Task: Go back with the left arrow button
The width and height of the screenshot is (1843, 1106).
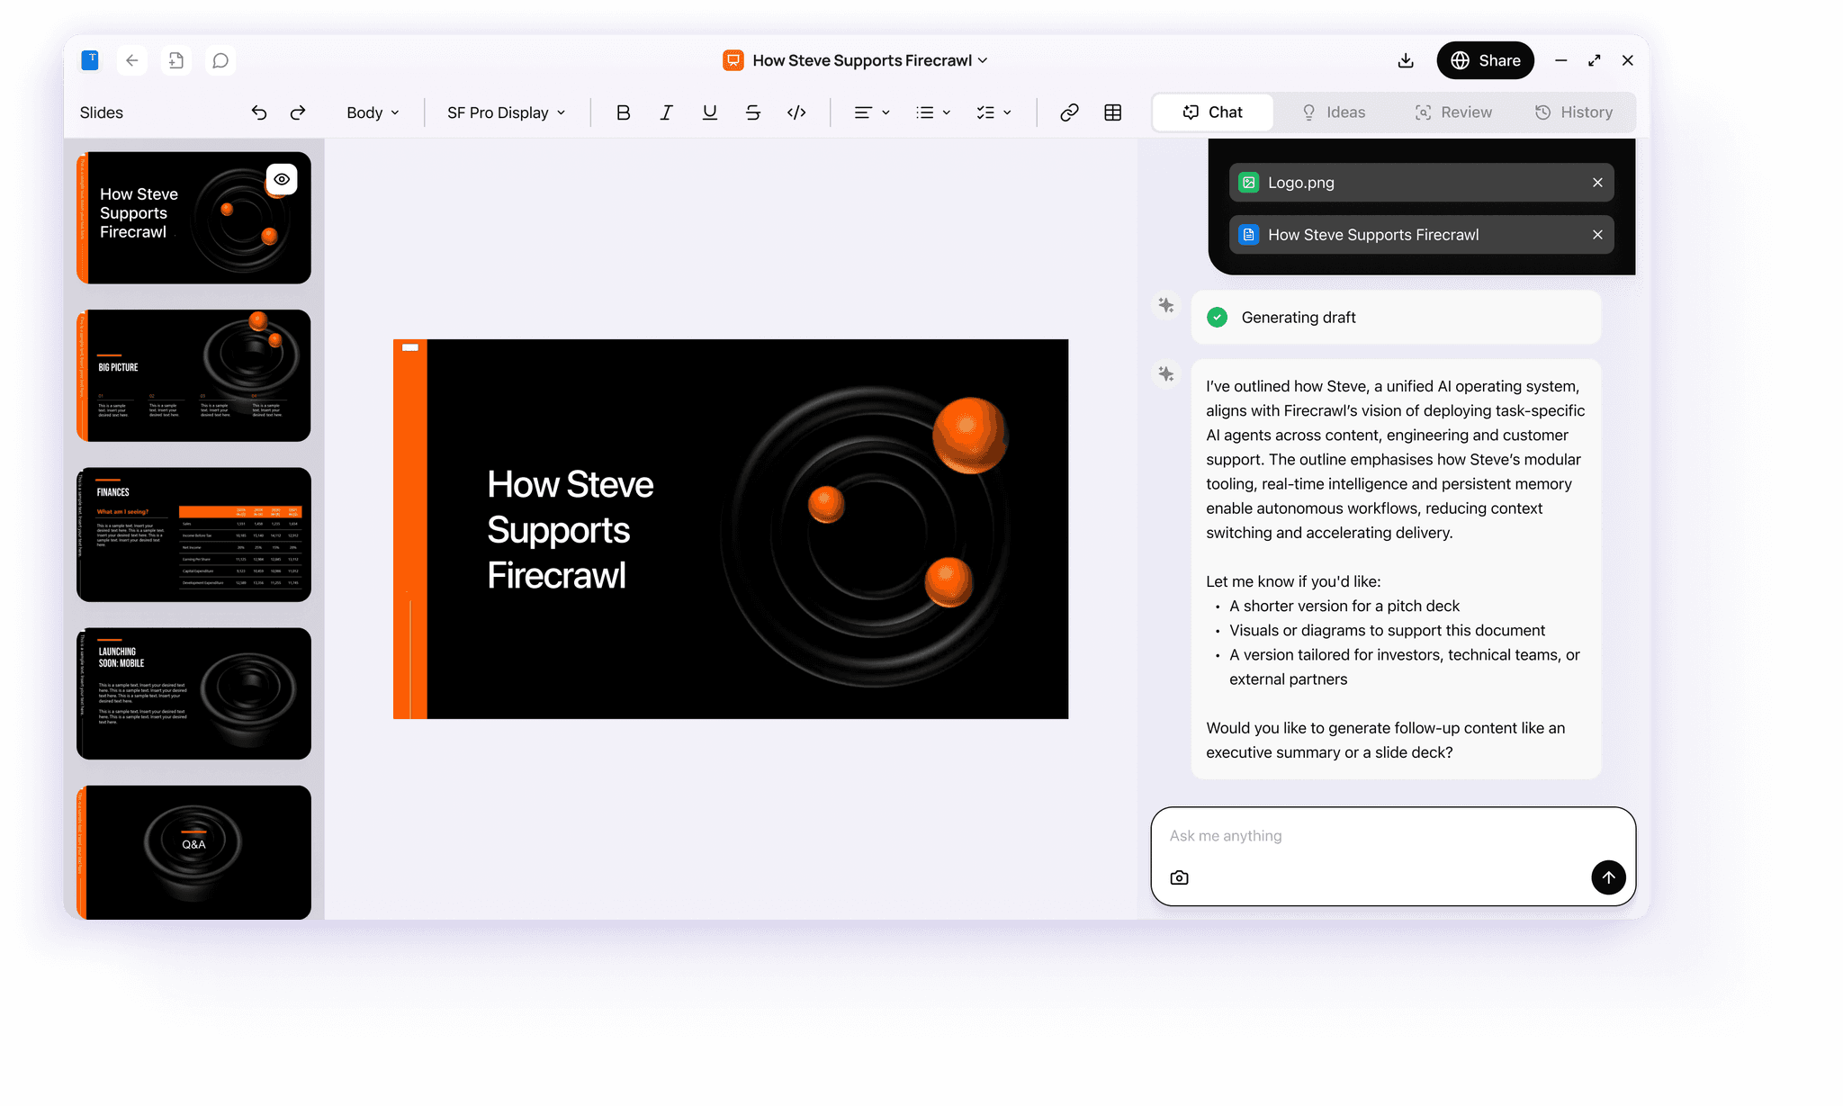Action: [x=132, y=60]
